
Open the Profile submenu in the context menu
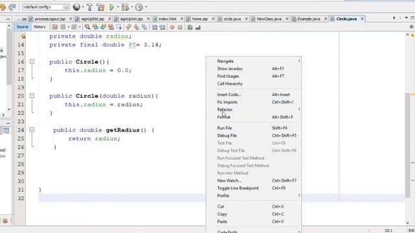tap(254, 195)
